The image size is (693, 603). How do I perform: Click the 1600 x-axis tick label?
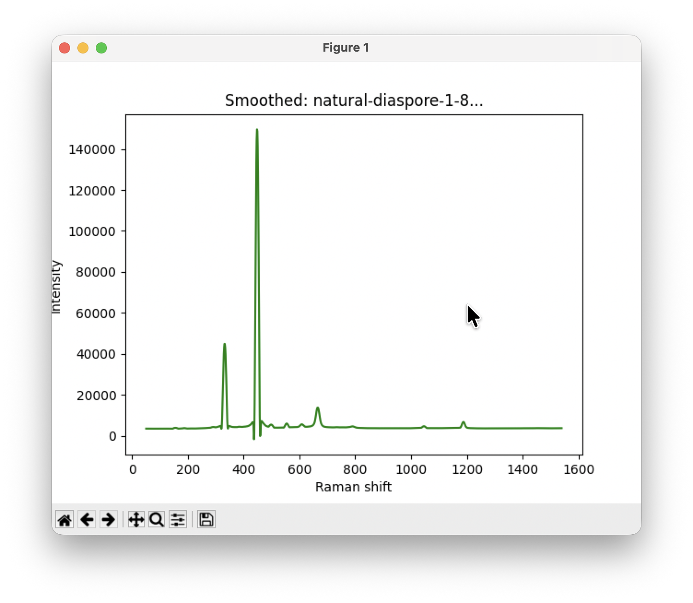tap(579, 470)
